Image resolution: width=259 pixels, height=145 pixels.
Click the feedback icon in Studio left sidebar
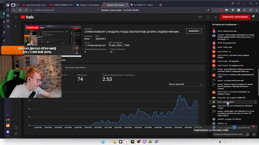coord(16,134)
